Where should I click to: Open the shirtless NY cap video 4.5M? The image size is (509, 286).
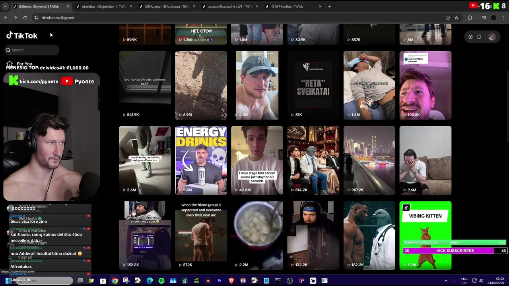(x=257, y=85)
